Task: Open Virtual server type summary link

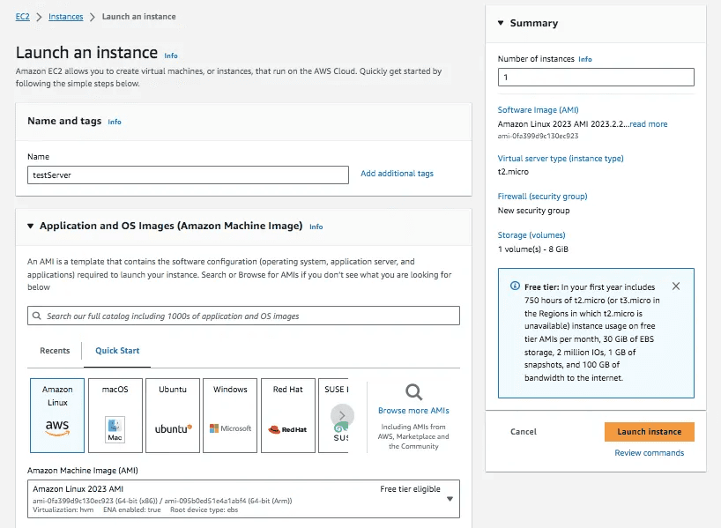Action: [x=561, y=158]
